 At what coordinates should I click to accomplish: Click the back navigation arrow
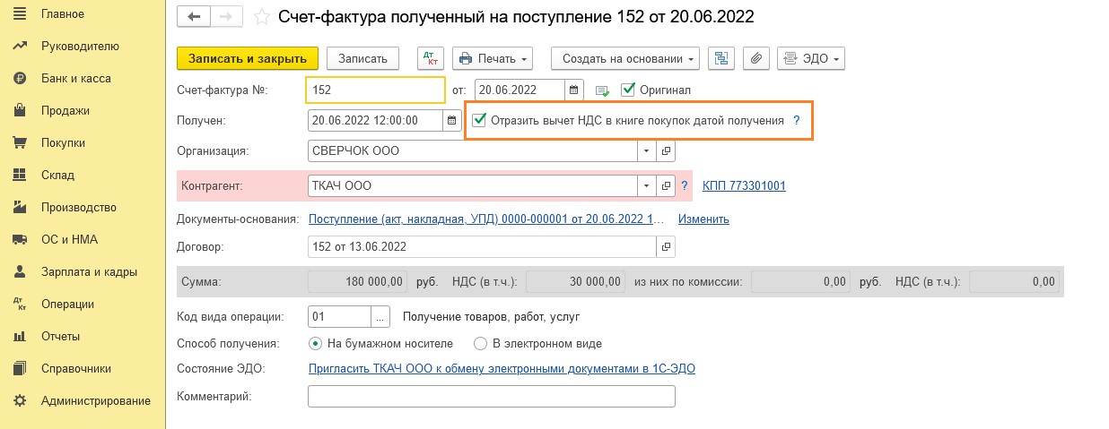click(x=194, y=16)
